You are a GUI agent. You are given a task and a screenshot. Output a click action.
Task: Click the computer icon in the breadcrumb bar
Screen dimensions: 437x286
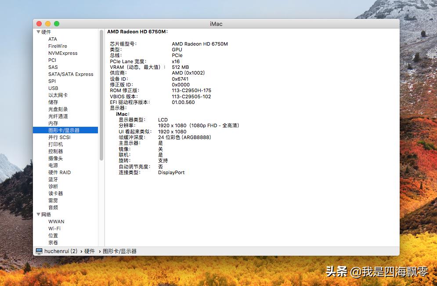point(39,251)
